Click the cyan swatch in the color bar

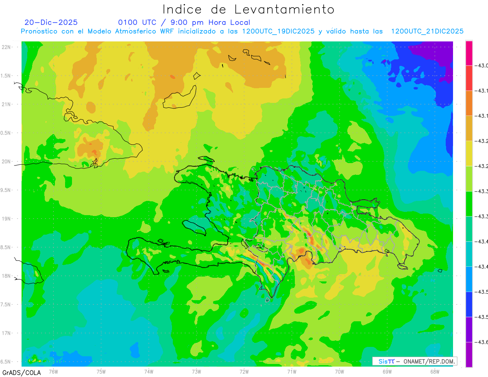coord(469,254)
